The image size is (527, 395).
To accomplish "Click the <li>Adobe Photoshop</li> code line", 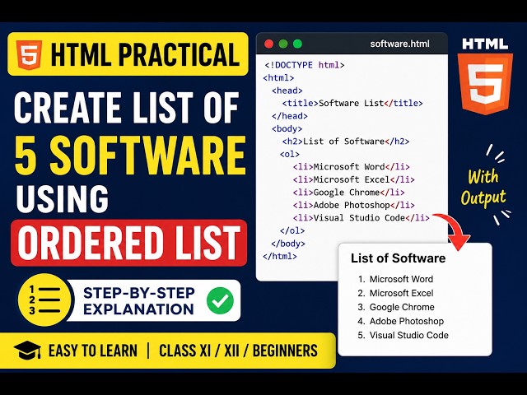I will pyautogui.click(x=353, y=205).
